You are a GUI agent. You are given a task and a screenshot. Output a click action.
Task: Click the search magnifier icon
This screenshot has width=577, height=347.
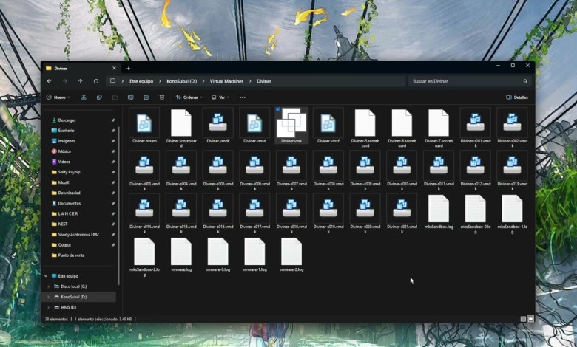click(x=525, y=81)
